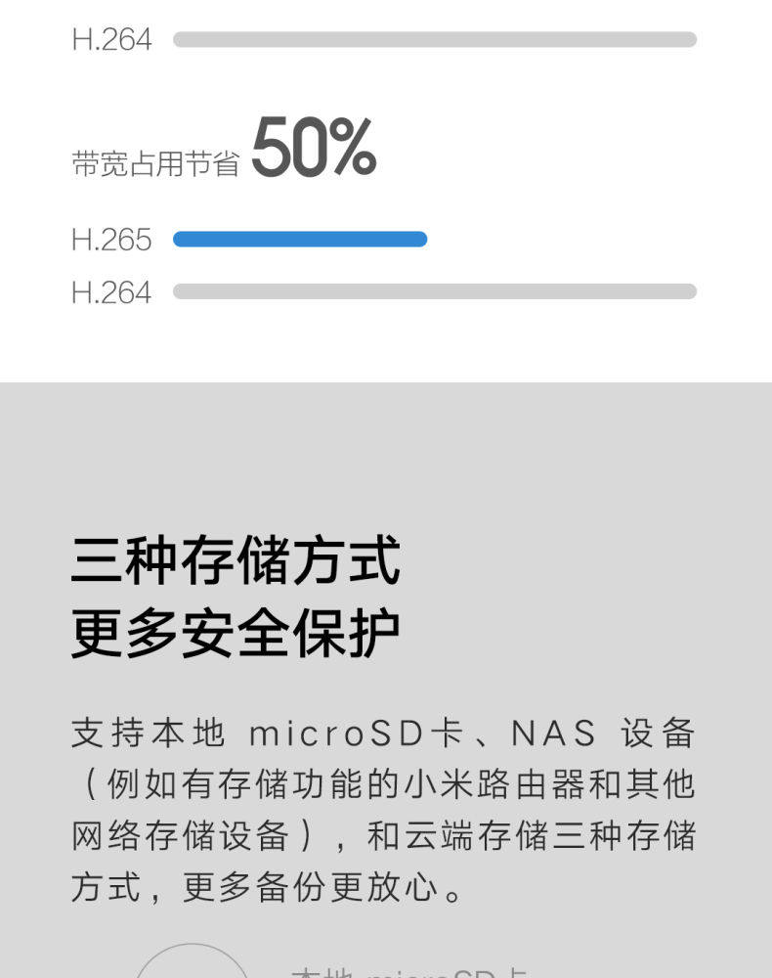Click the circular storage icon at the bottom
772x978 pixels.
tap(192, 963)
